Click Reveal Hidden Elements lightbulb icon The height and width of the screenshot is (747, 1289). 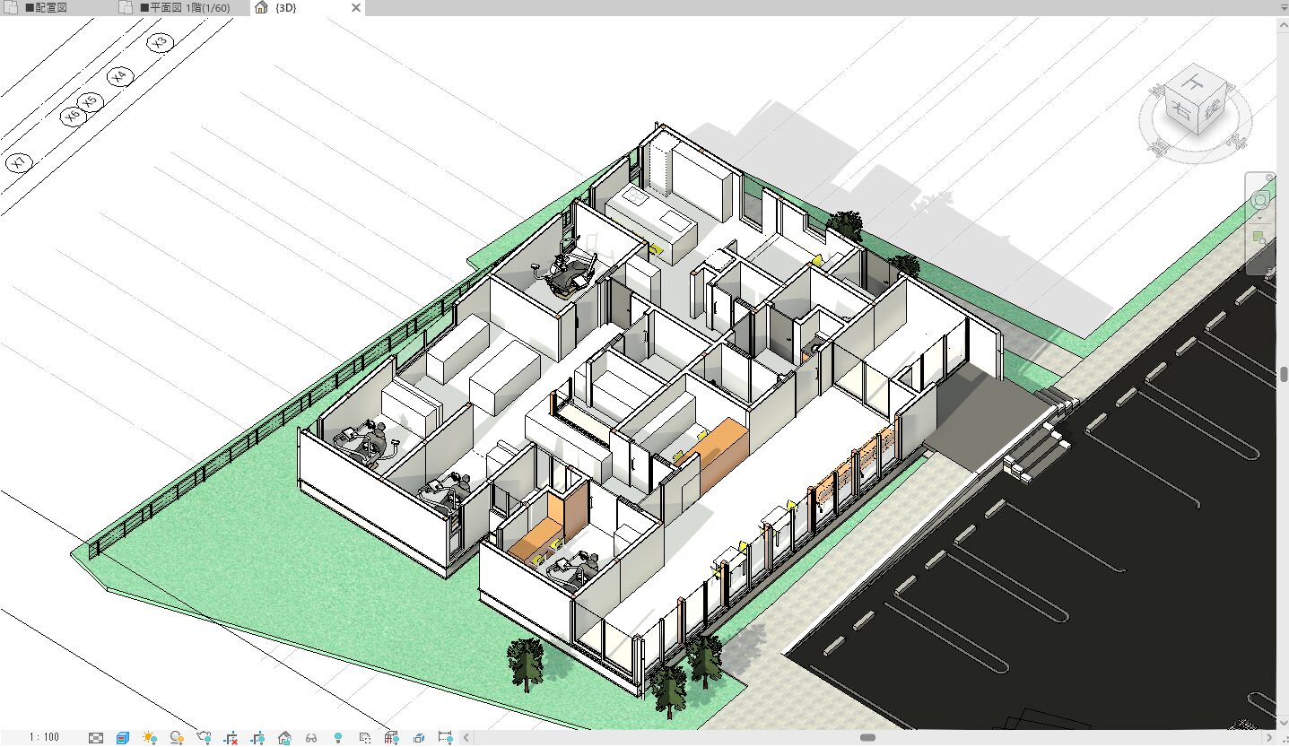point(338,738)
